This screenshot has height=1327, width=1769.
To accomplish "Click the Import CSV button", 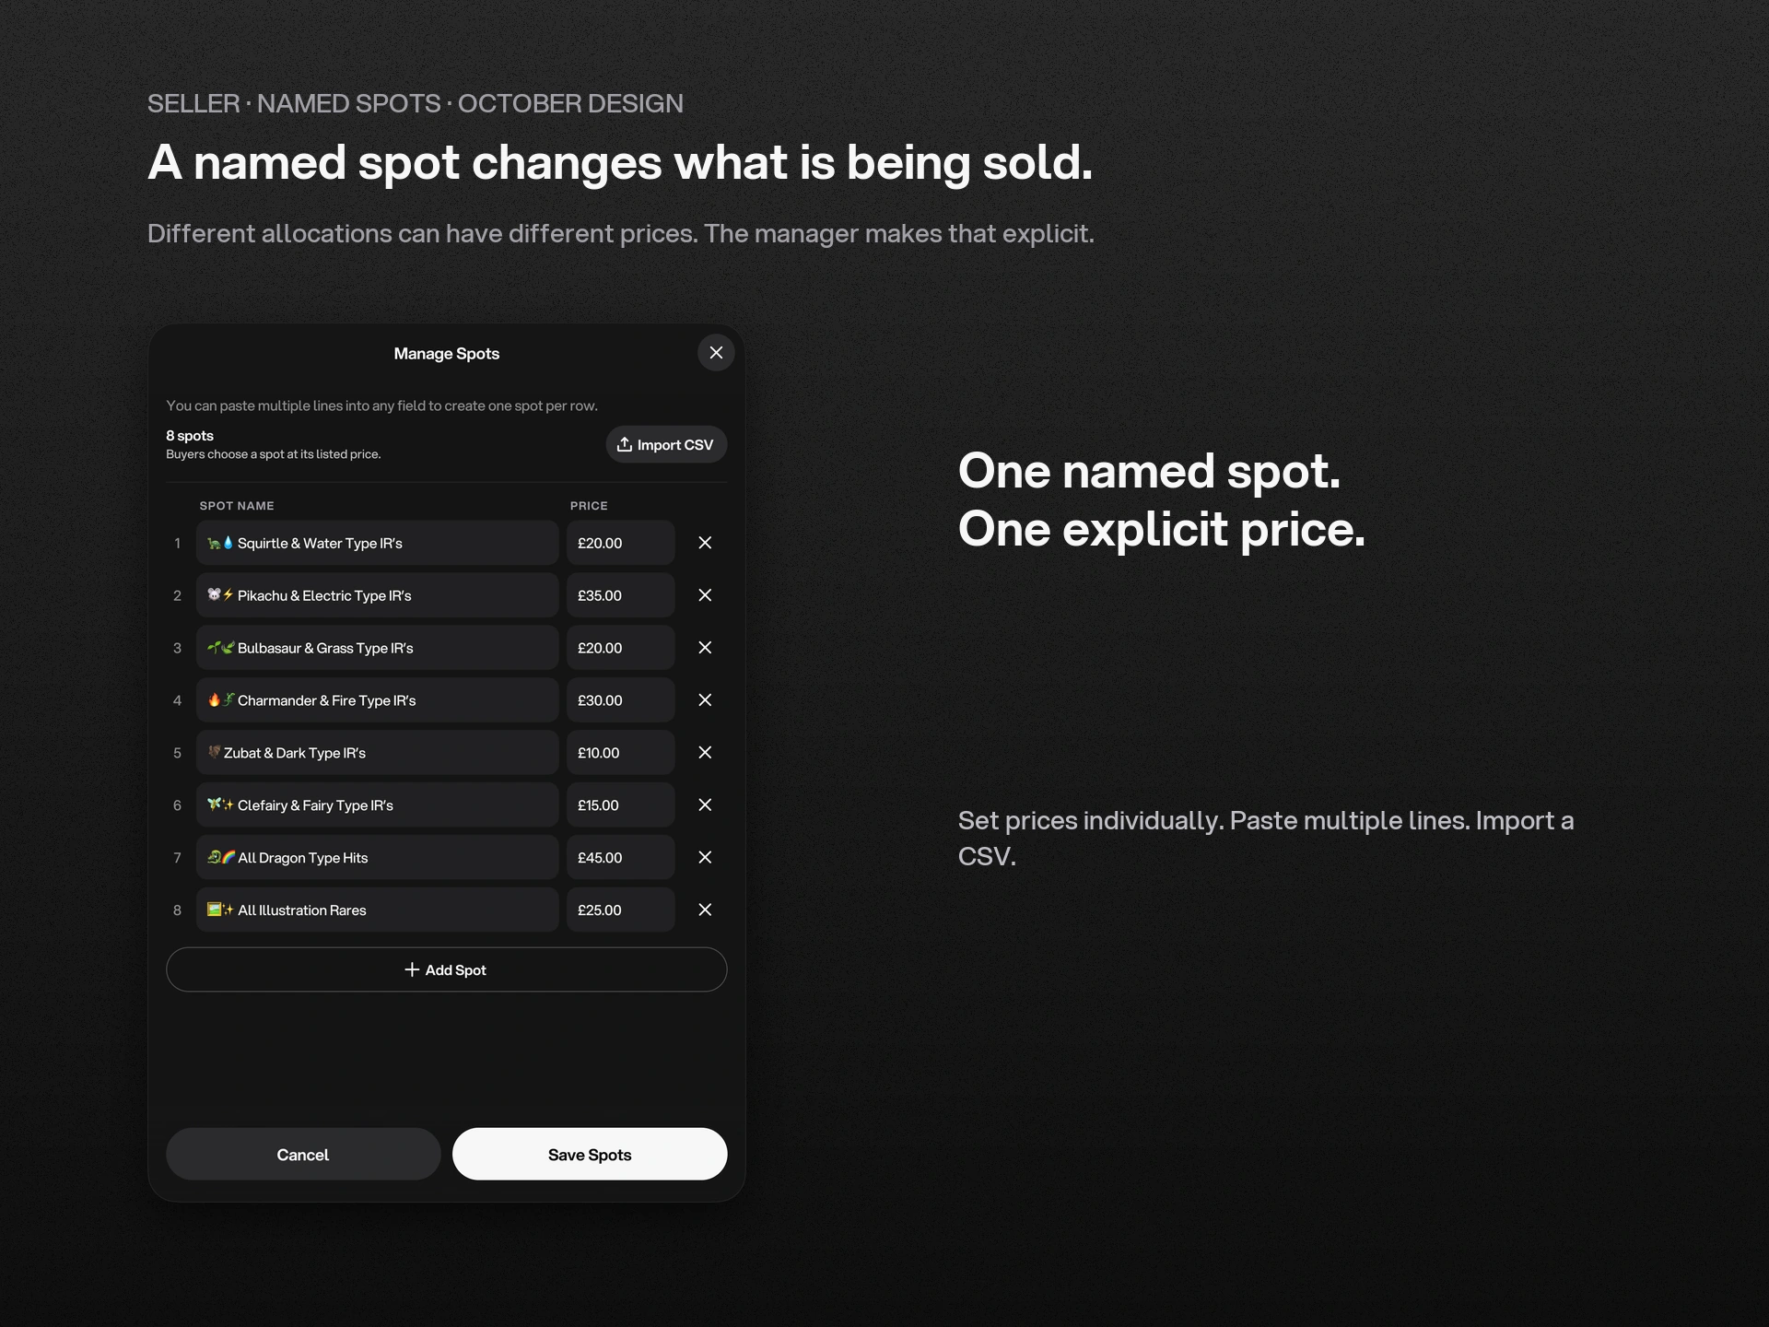I will [x=666, y=444].
